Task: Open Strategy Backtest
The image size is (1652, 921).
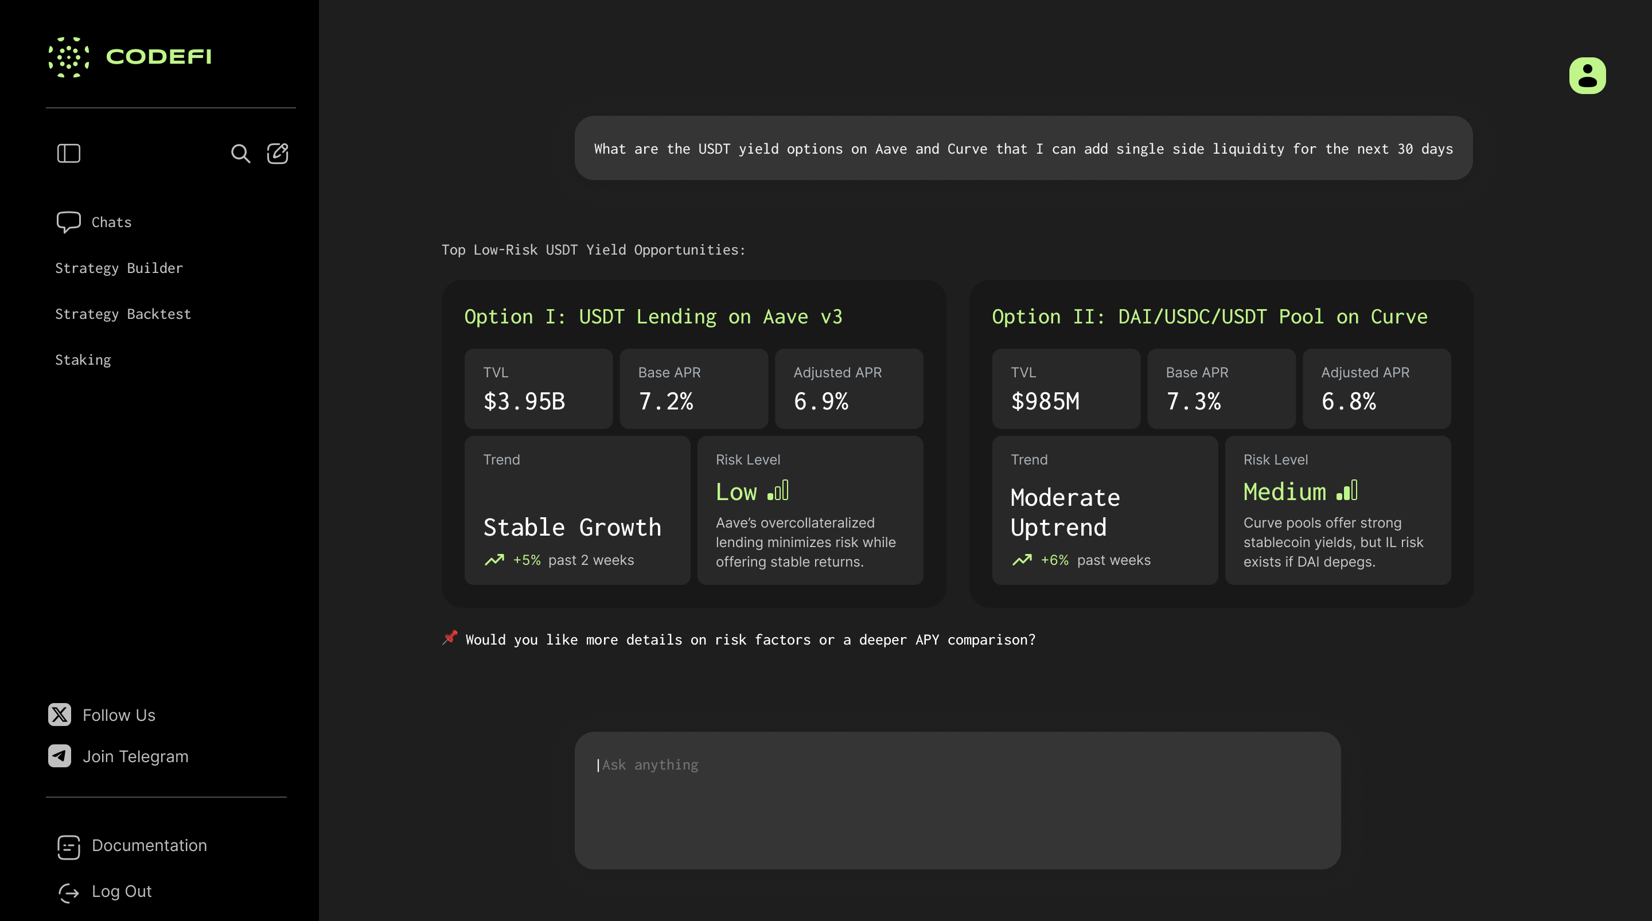Action: [x=123, y=314]
